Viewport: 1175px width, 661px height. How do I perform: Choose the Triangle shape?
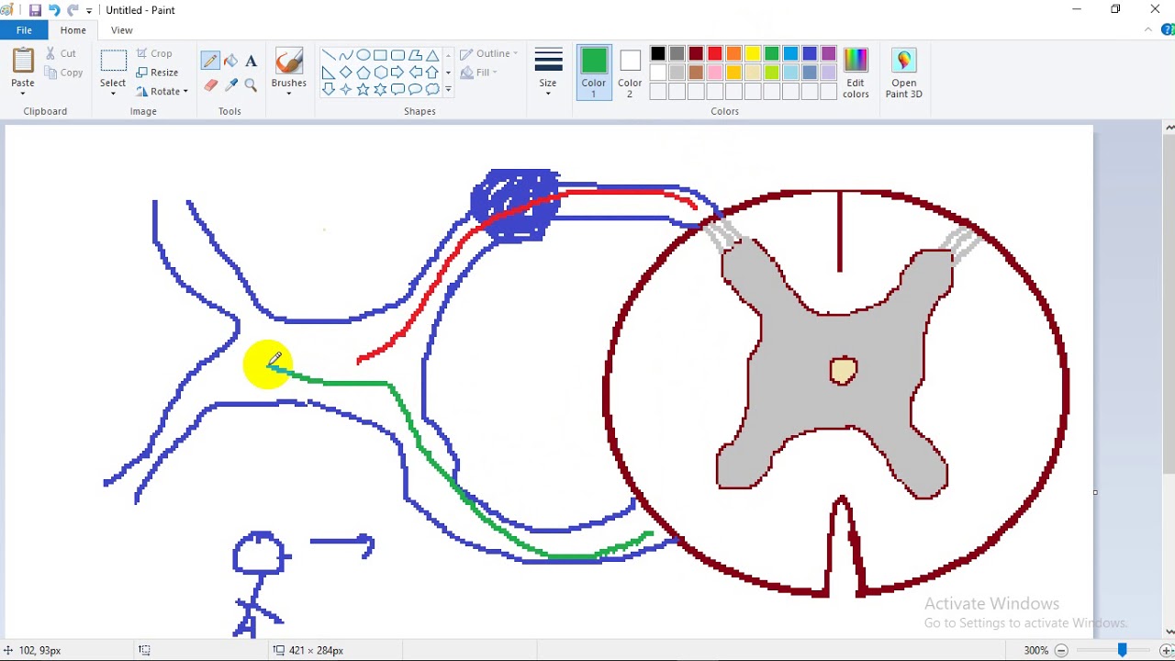(x=432, y=55)
